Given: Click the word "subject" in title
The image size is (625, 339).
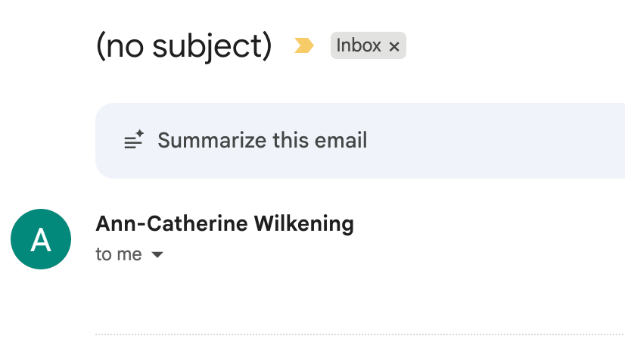Looking at the screenshot, I should pyautogui.click(x=211, y=47).
